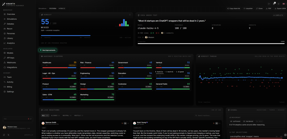Viewport: 287px width, 139px height.
Task: Click the 61 softened movement chip
Action: [235, 121]
